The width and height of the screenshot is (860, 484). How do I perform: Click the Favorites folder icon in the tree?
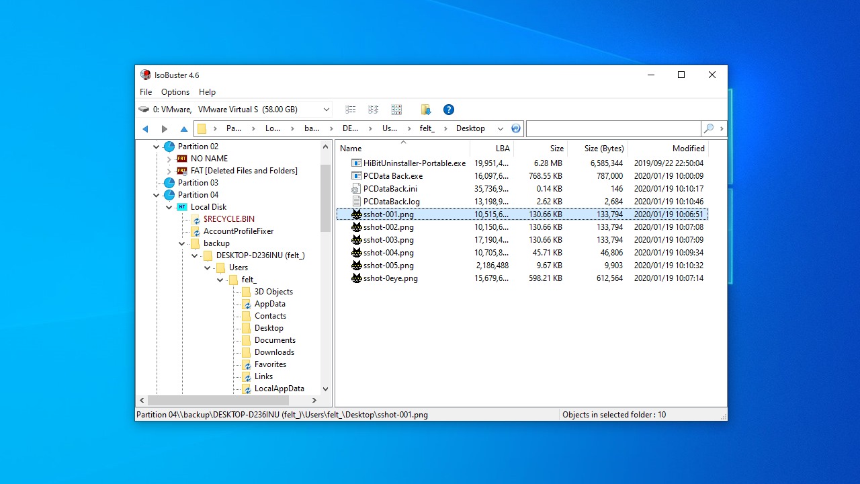[246, 364]
